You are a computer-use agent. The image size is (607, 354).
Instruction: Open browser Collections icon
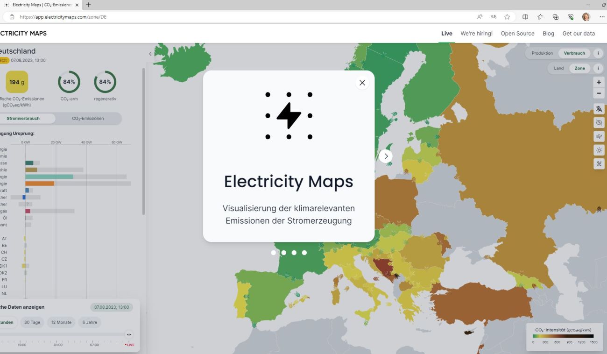[555, 17]
